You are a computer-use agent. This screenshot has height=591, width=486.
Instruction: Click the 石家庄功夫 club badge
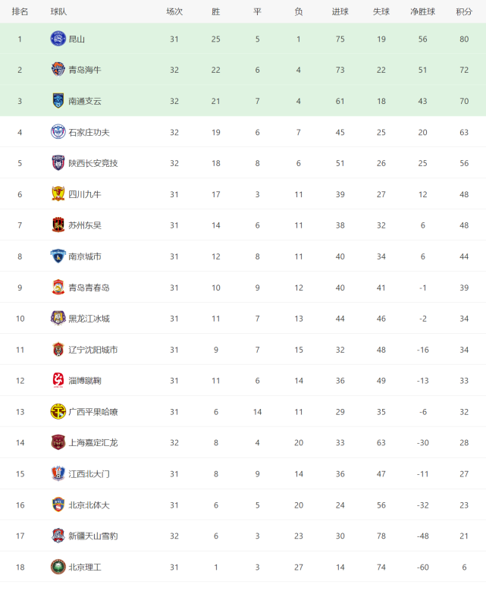58,132
